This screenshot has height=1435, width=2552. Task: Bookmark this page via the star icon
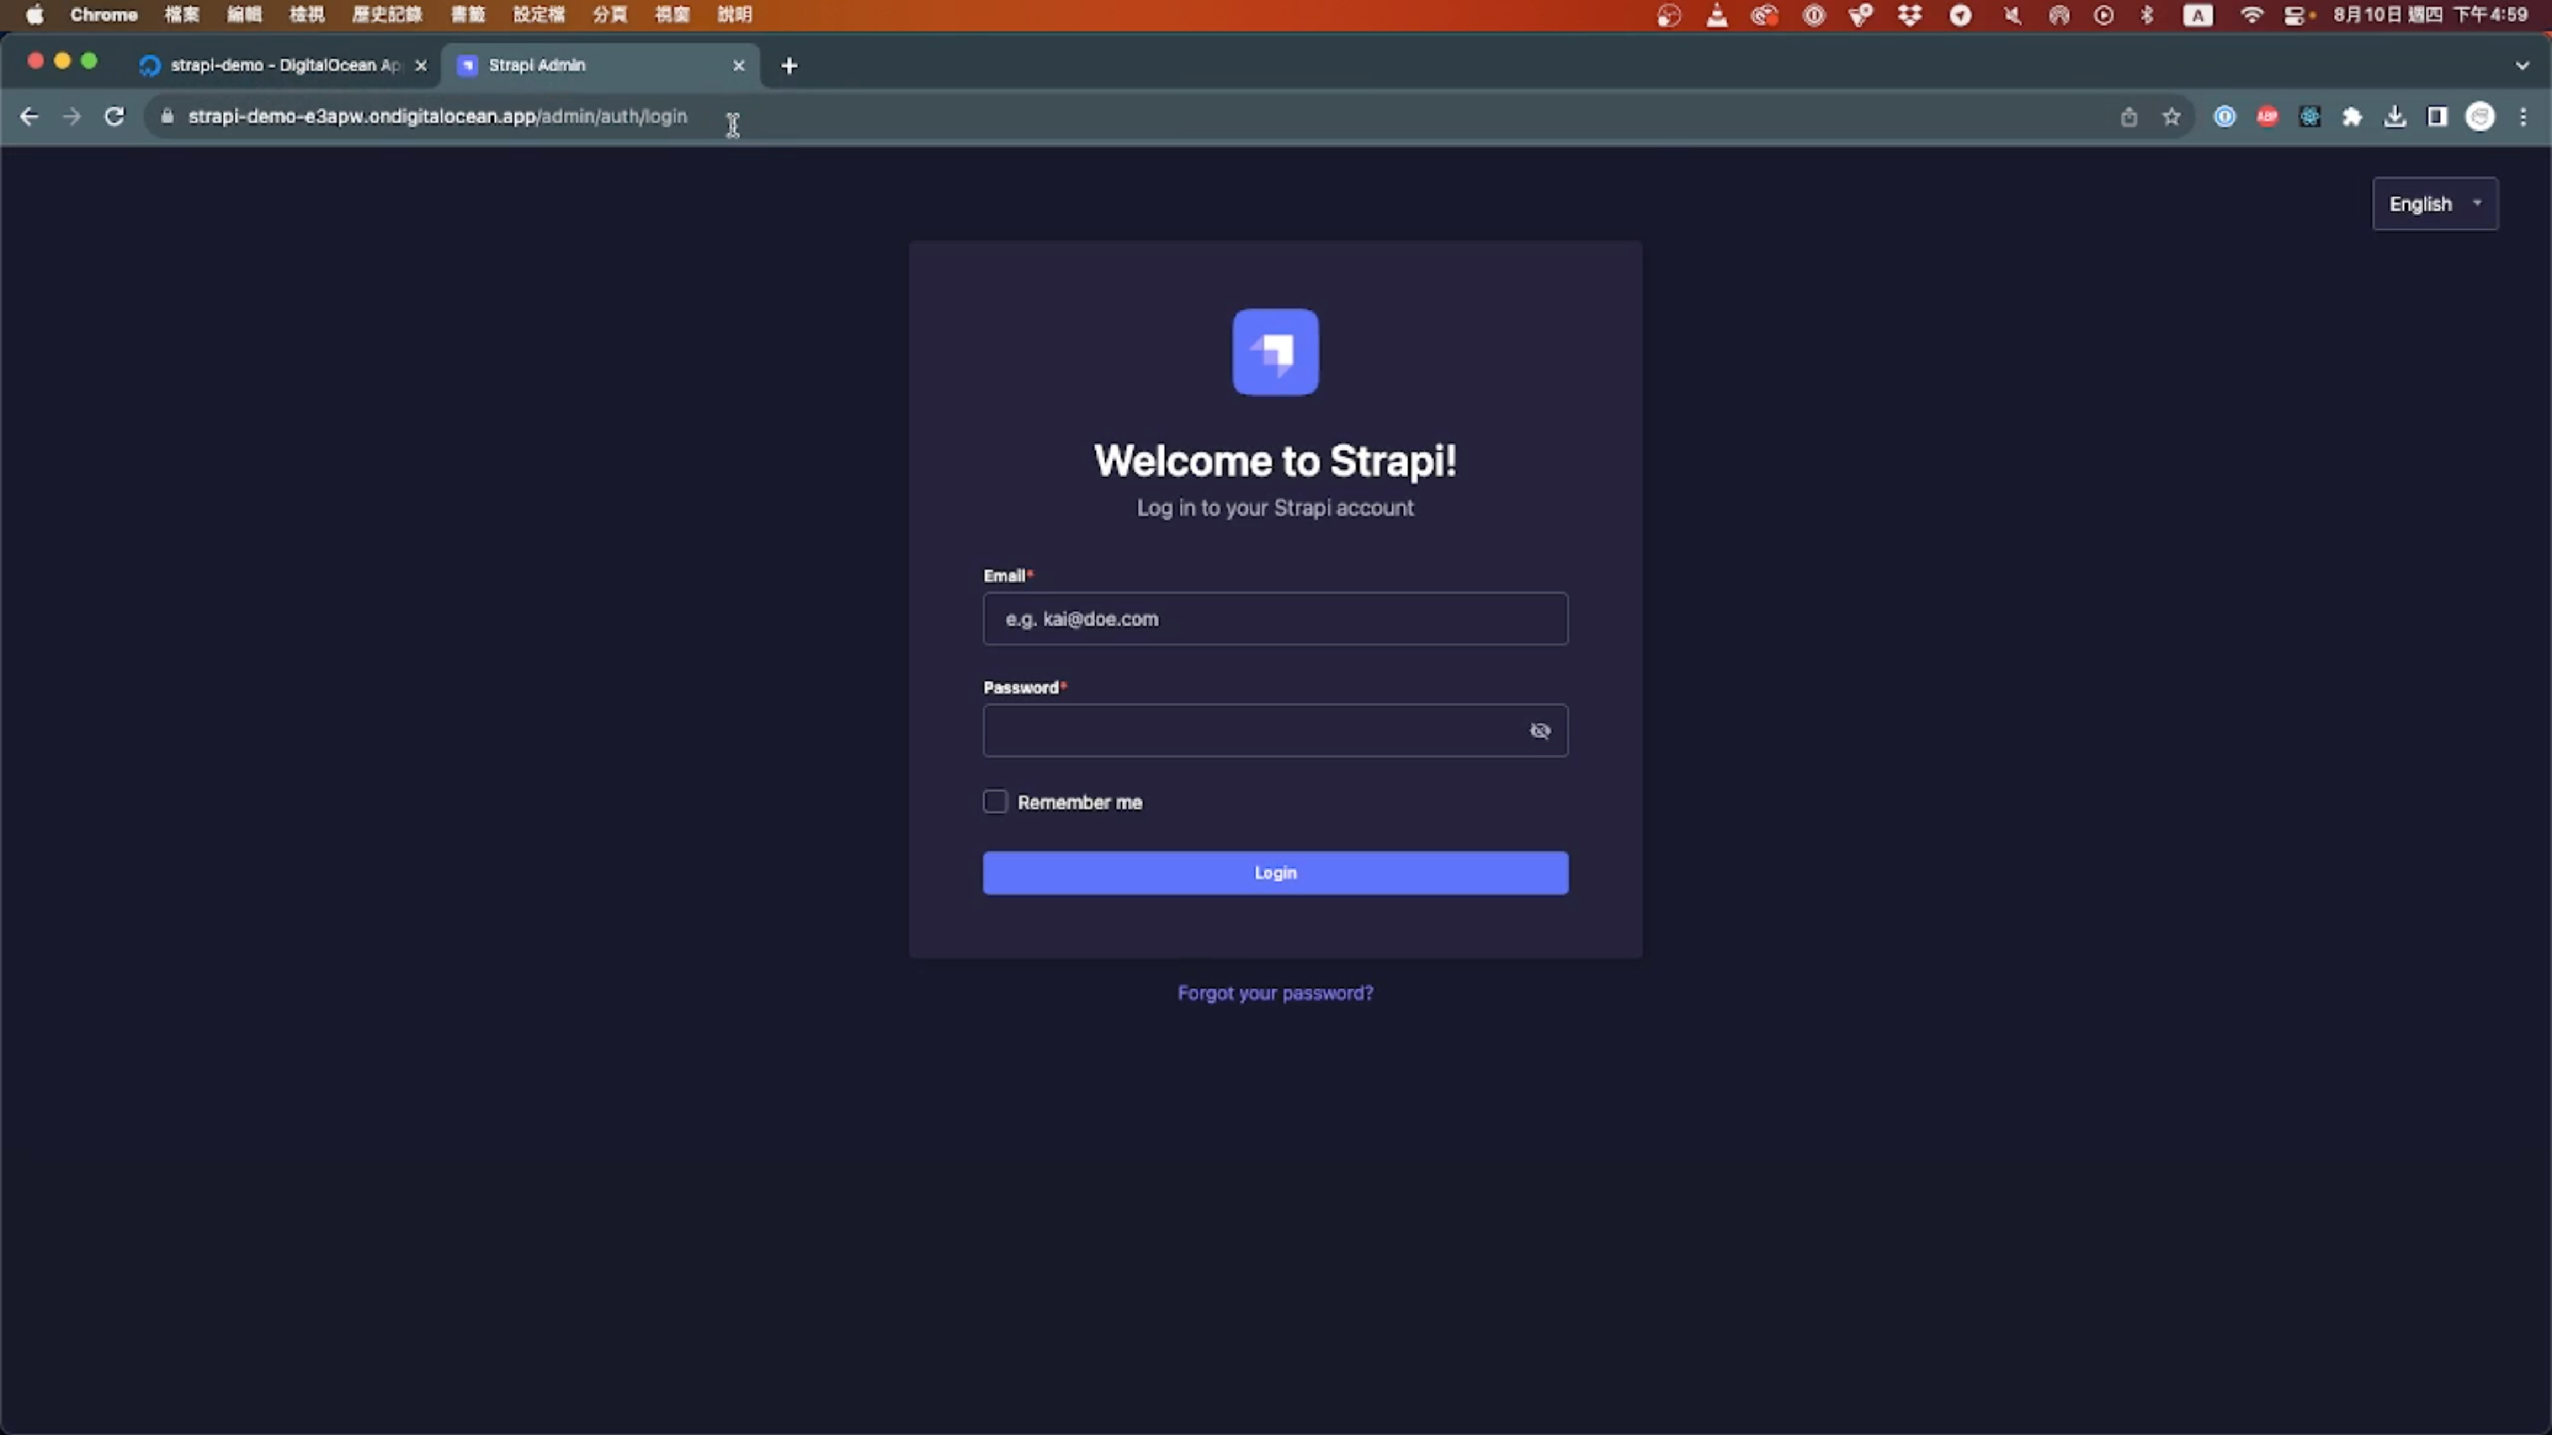(2172, 117)
